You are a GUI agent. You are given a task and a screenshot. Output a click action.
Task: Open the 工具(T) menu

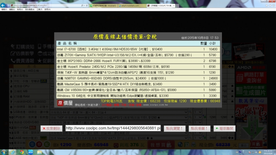39,10
